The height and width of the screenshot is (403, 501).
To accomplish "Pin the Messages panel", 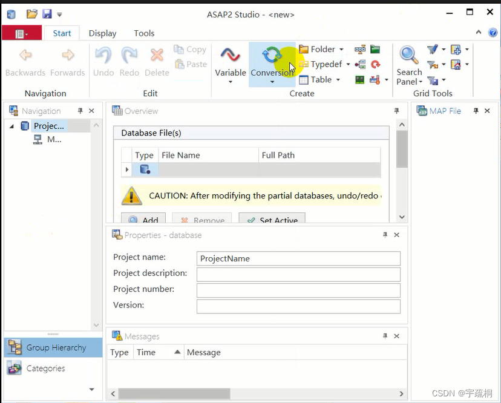I will click(x=385, y=336).
